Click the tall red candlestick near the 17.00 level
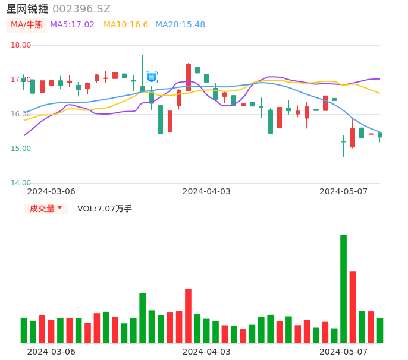 [188, 77]
